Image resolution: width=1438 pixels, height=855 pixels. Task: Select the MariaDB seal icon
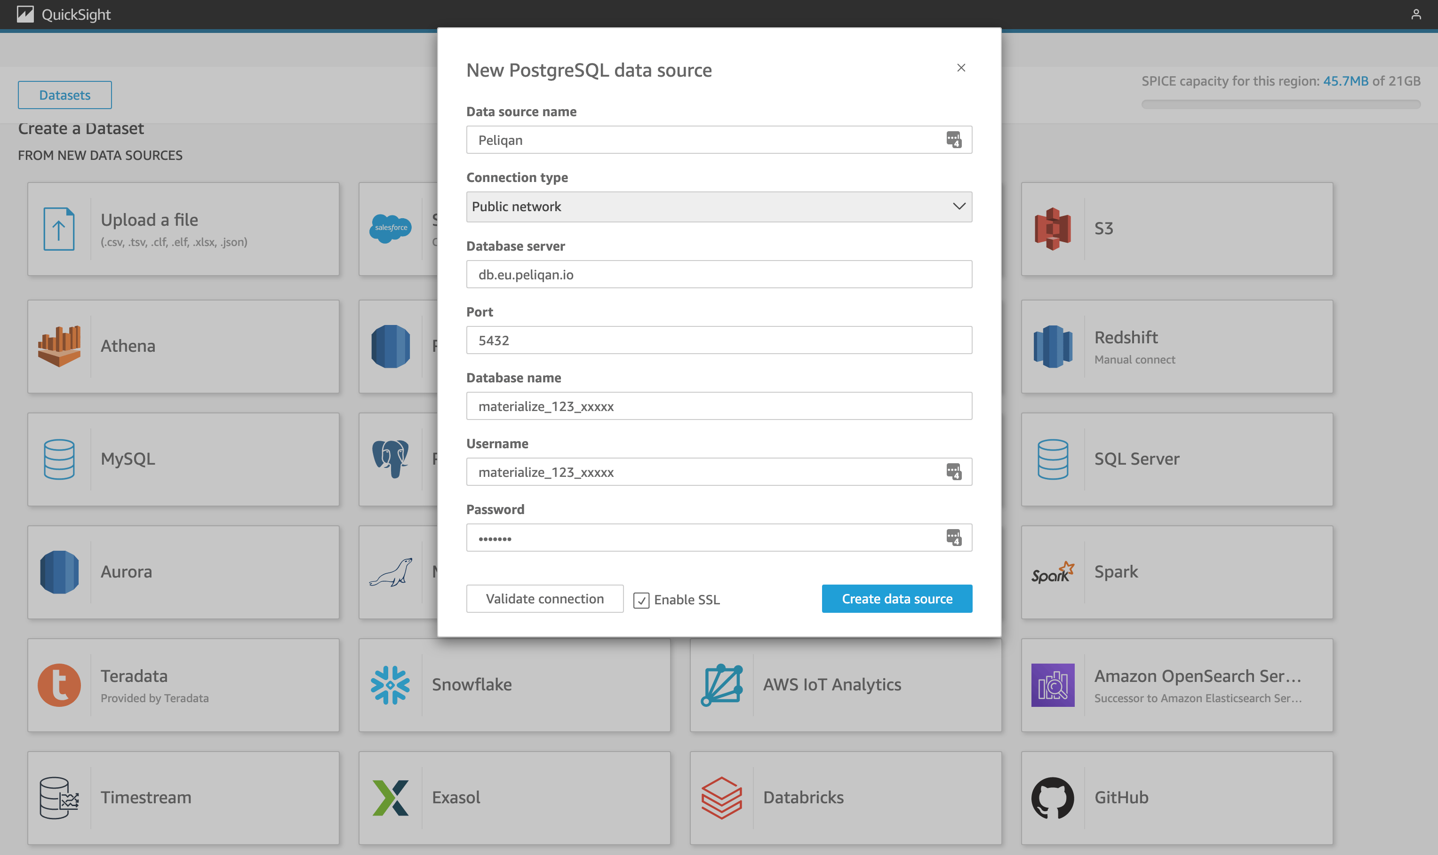tap(390, 572)
